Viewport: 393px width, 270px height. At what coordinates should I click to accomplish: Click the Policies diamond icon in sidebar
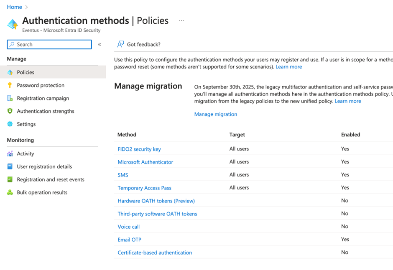pos(10,72)
